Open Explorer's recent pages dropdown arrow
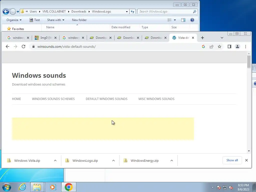Image resolution: width=256 pixels, height=192 pixels. click(x=18, y=11)
